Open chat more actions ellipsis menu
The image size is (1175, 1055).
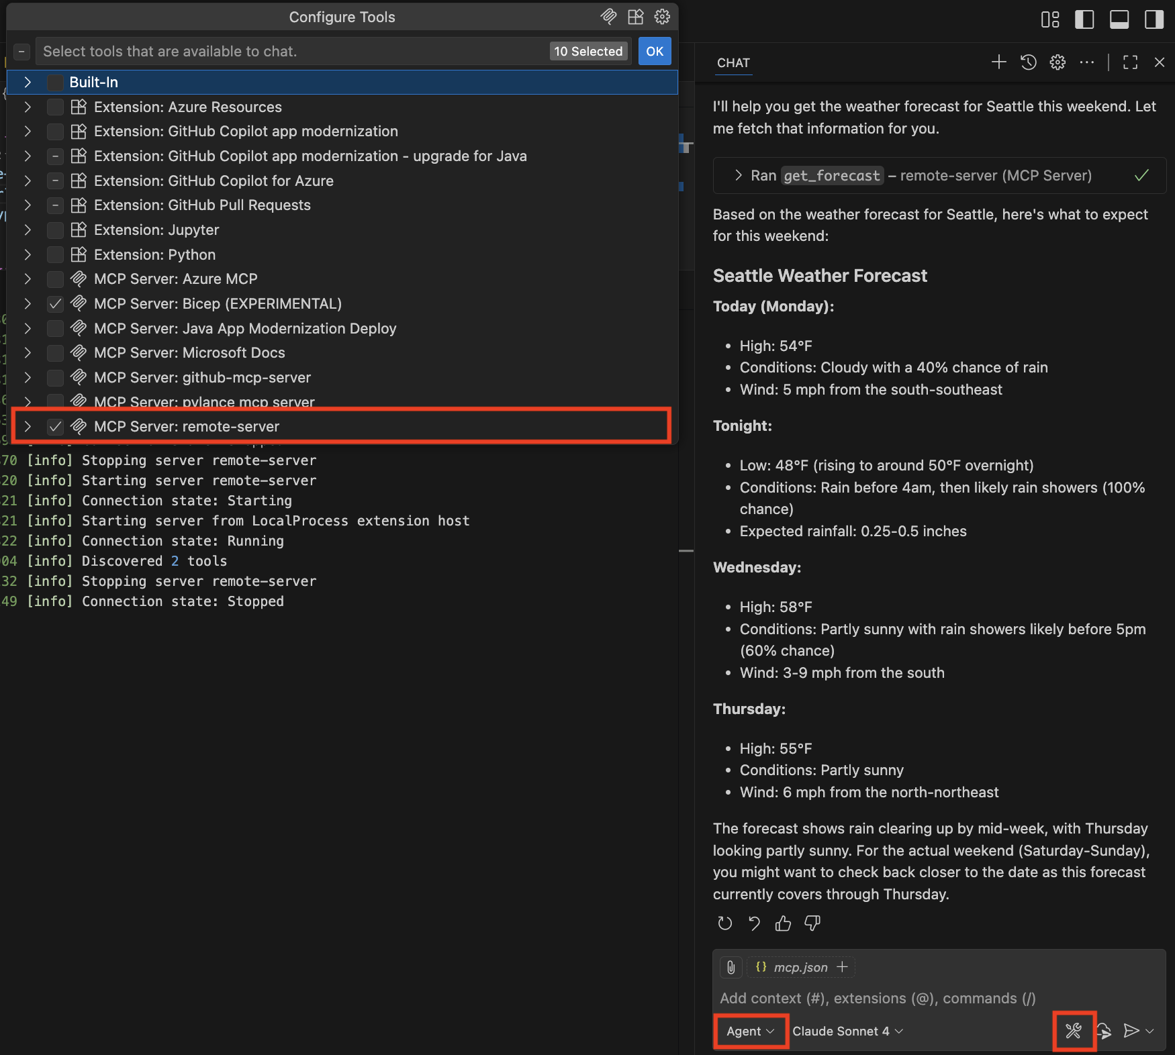tap(1086, 62)
